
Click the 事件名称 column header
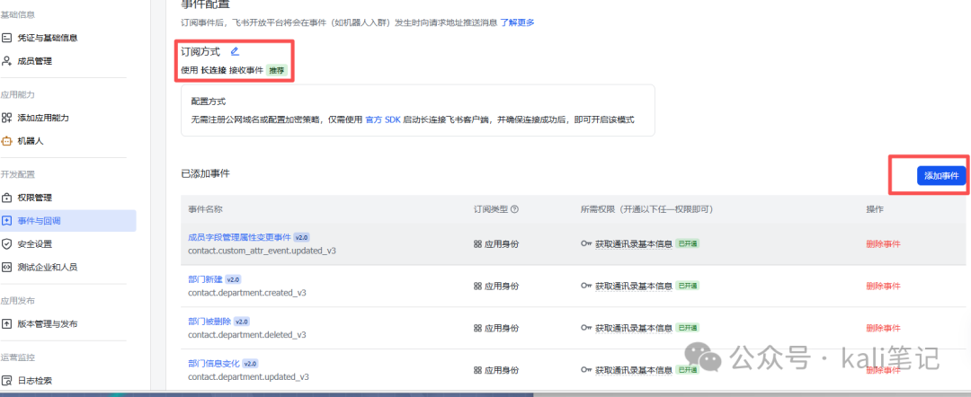pos(205,209)
